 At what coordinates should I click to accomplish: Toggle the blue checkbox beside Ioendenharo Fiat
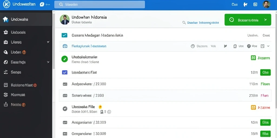(65, 72)
